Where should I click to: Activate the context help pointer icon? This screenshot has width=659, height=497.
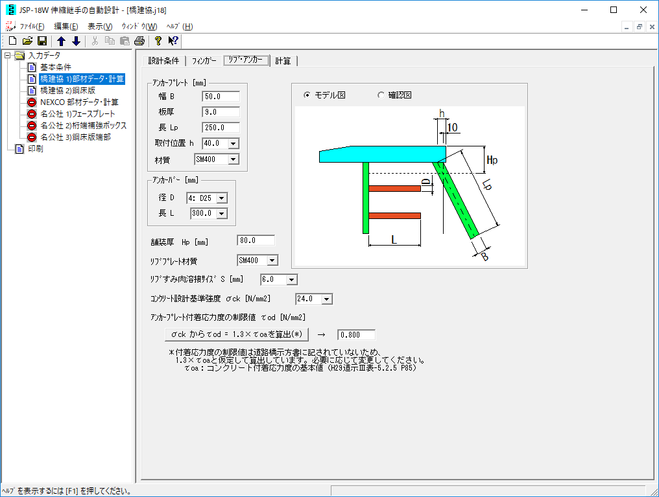[x=173, y=41]
